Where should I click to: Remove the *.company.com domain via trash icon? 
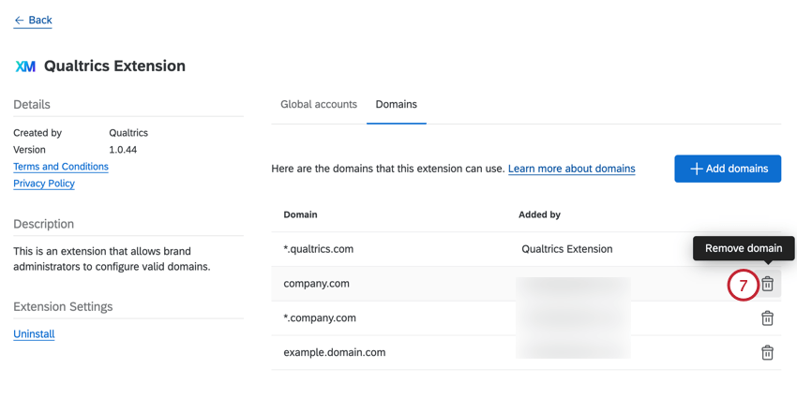767,318
